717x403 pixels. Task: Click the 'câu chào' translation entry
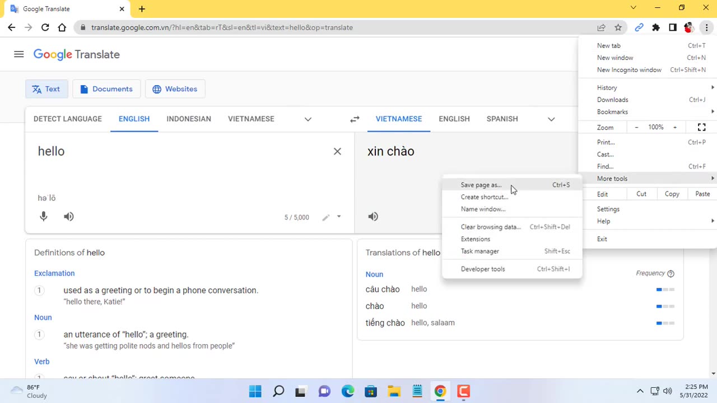point(383,289)
